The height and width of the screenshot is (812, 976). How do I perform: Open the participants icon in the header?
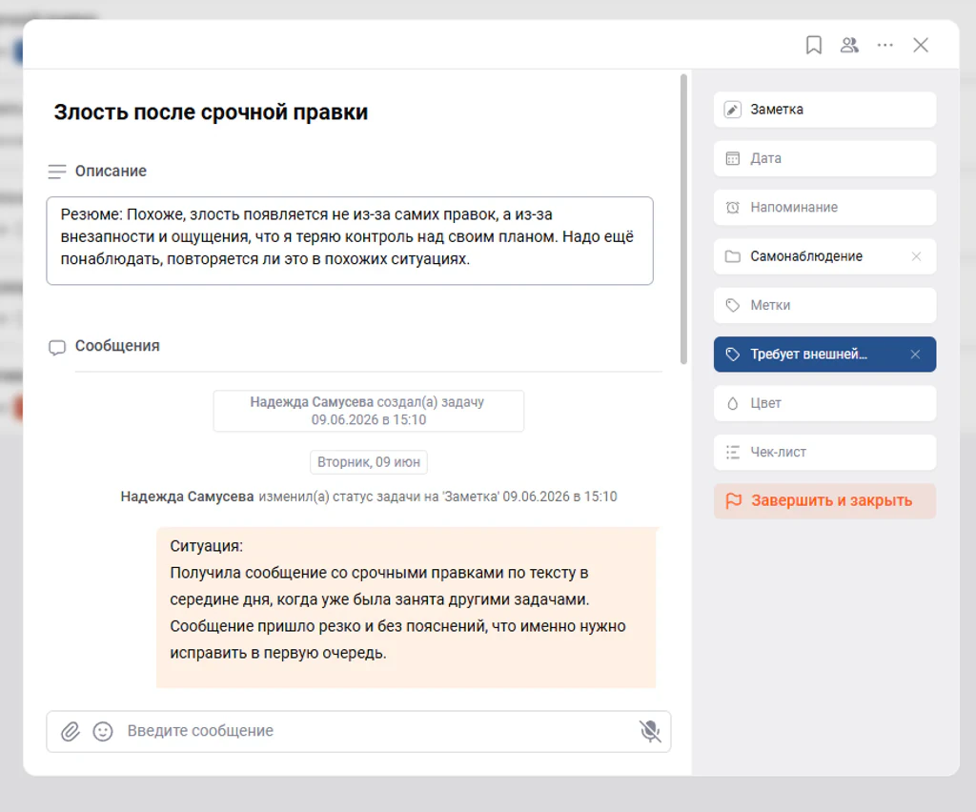tap(849, 46)
